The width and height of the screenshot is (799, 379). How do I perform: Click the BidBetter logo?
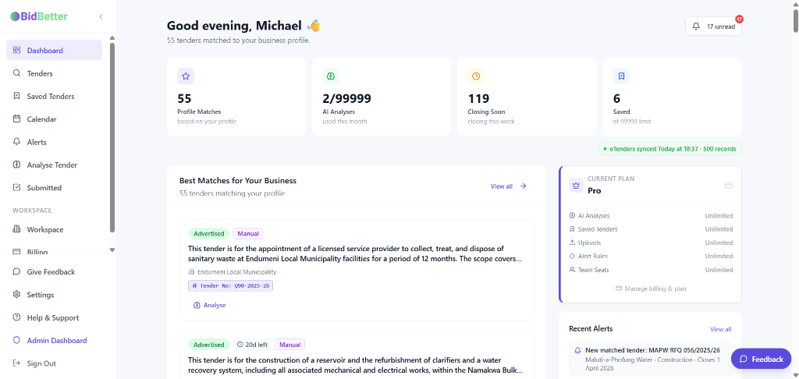click(x=39, y=16)
